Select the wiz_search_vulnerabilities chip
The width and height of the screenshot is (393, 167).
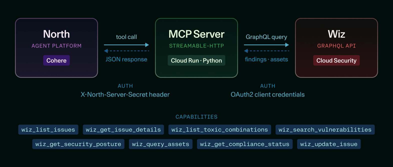(x=325, y=130)
